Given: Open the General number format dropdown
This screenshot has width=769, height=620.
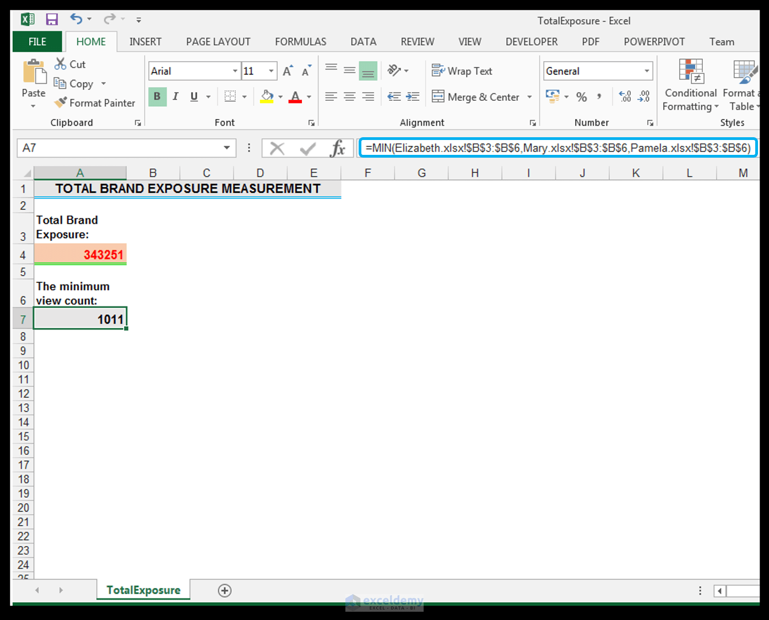Looking at the screenshot, I should click(647, 71).
